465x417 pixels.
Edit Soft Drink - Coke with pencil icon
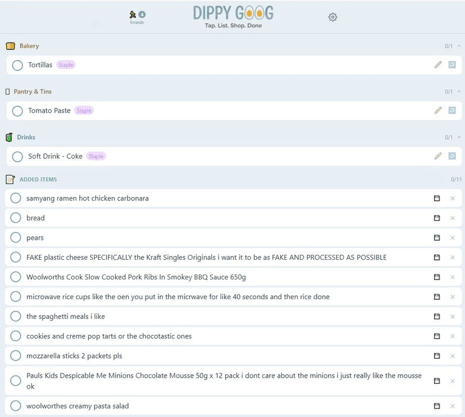pyautogui.click(x=438, y=156)
